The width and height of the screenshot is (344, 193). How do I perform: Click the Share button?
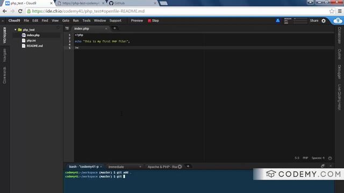(x=314, y=20)
